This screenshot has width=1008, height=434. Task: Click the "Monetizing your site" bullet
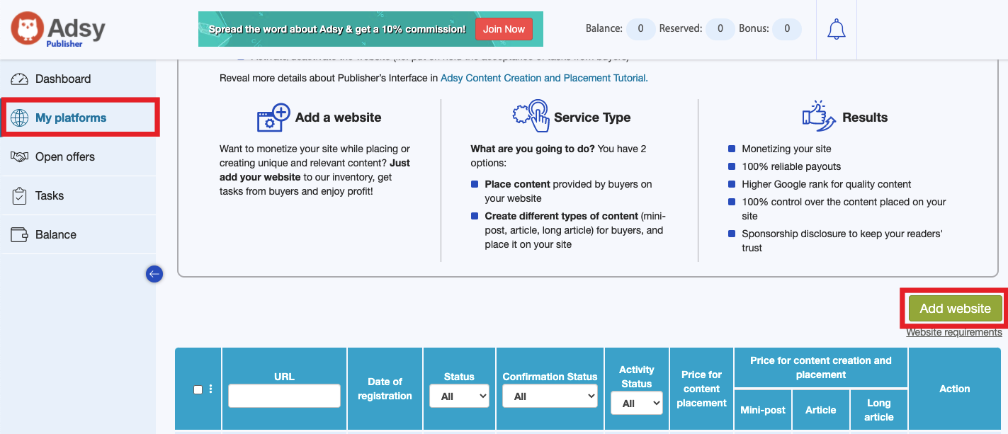786,149
